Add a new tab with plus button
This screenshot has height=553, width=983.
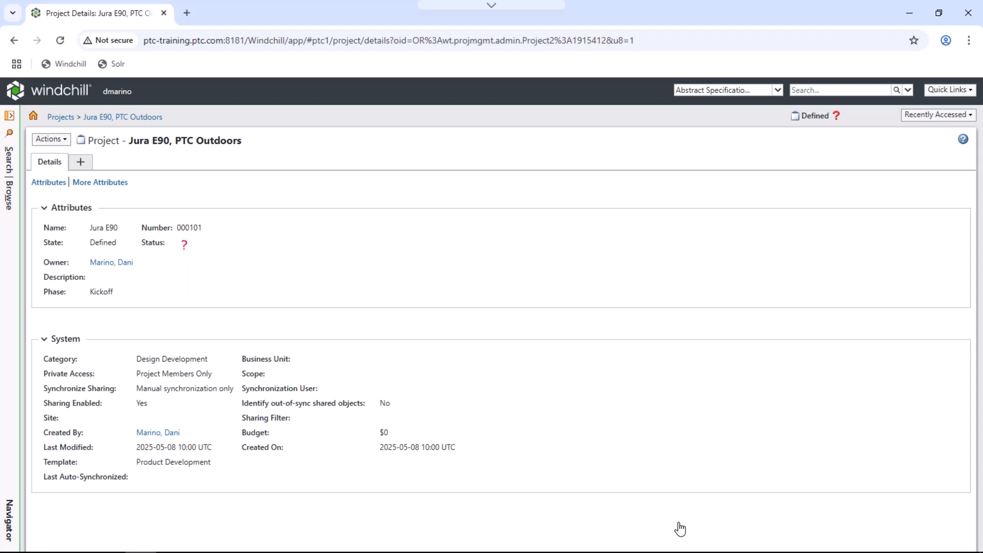point(80,162)
